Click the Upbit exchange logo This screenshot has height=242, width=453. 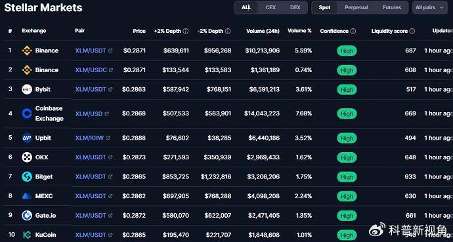[x=27, y=138]
